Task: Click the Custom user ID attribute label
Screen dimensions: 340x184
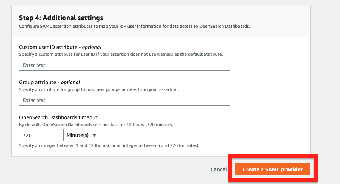Action: point(49,47)
